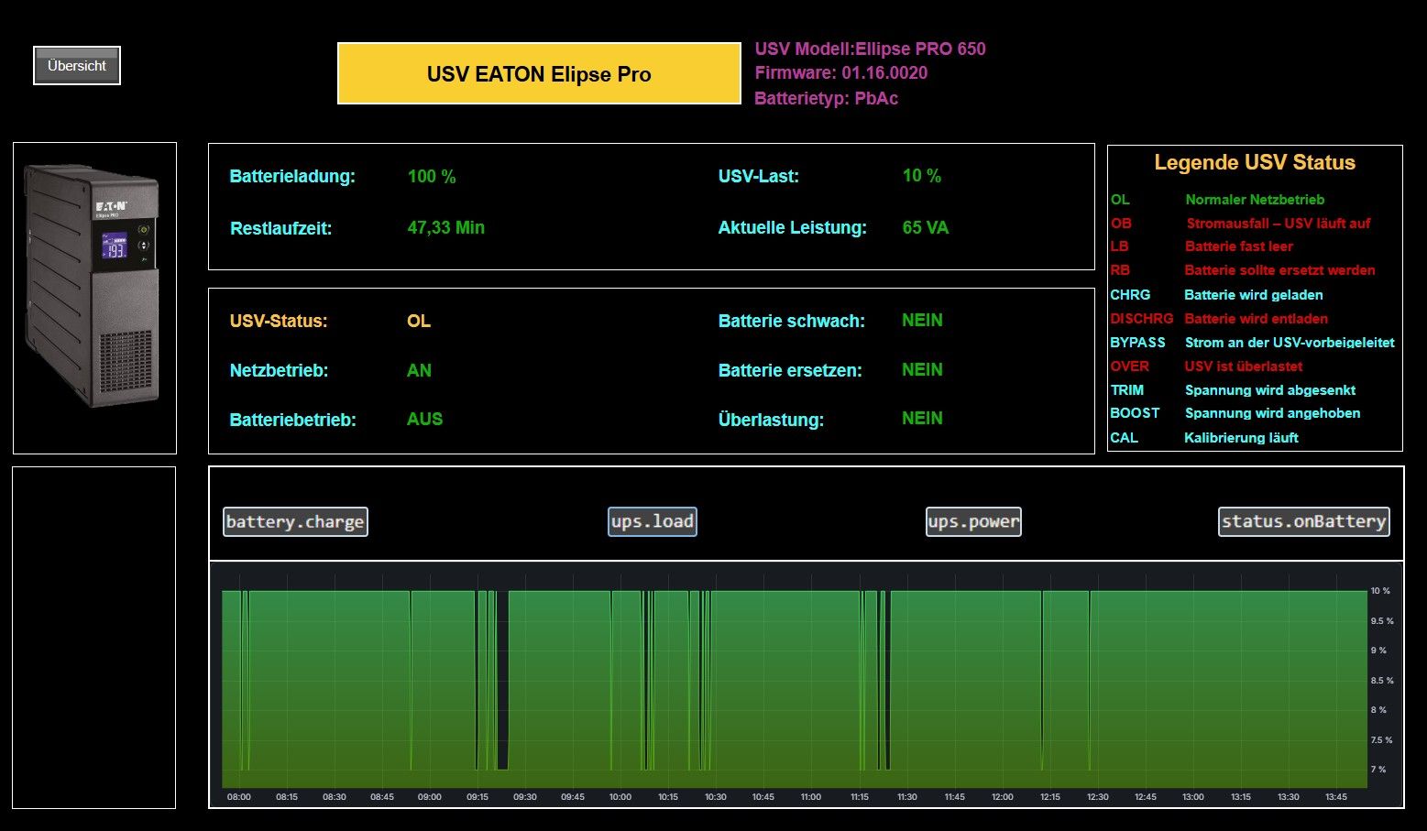
Task: Click the "Batterie schwach:" label
Action: click(791, 322)
